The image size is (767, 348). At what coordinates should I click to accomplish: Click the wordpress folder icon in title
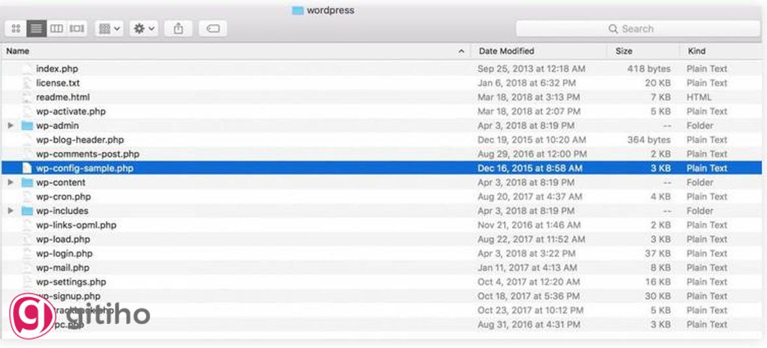(x=297, y=10)
